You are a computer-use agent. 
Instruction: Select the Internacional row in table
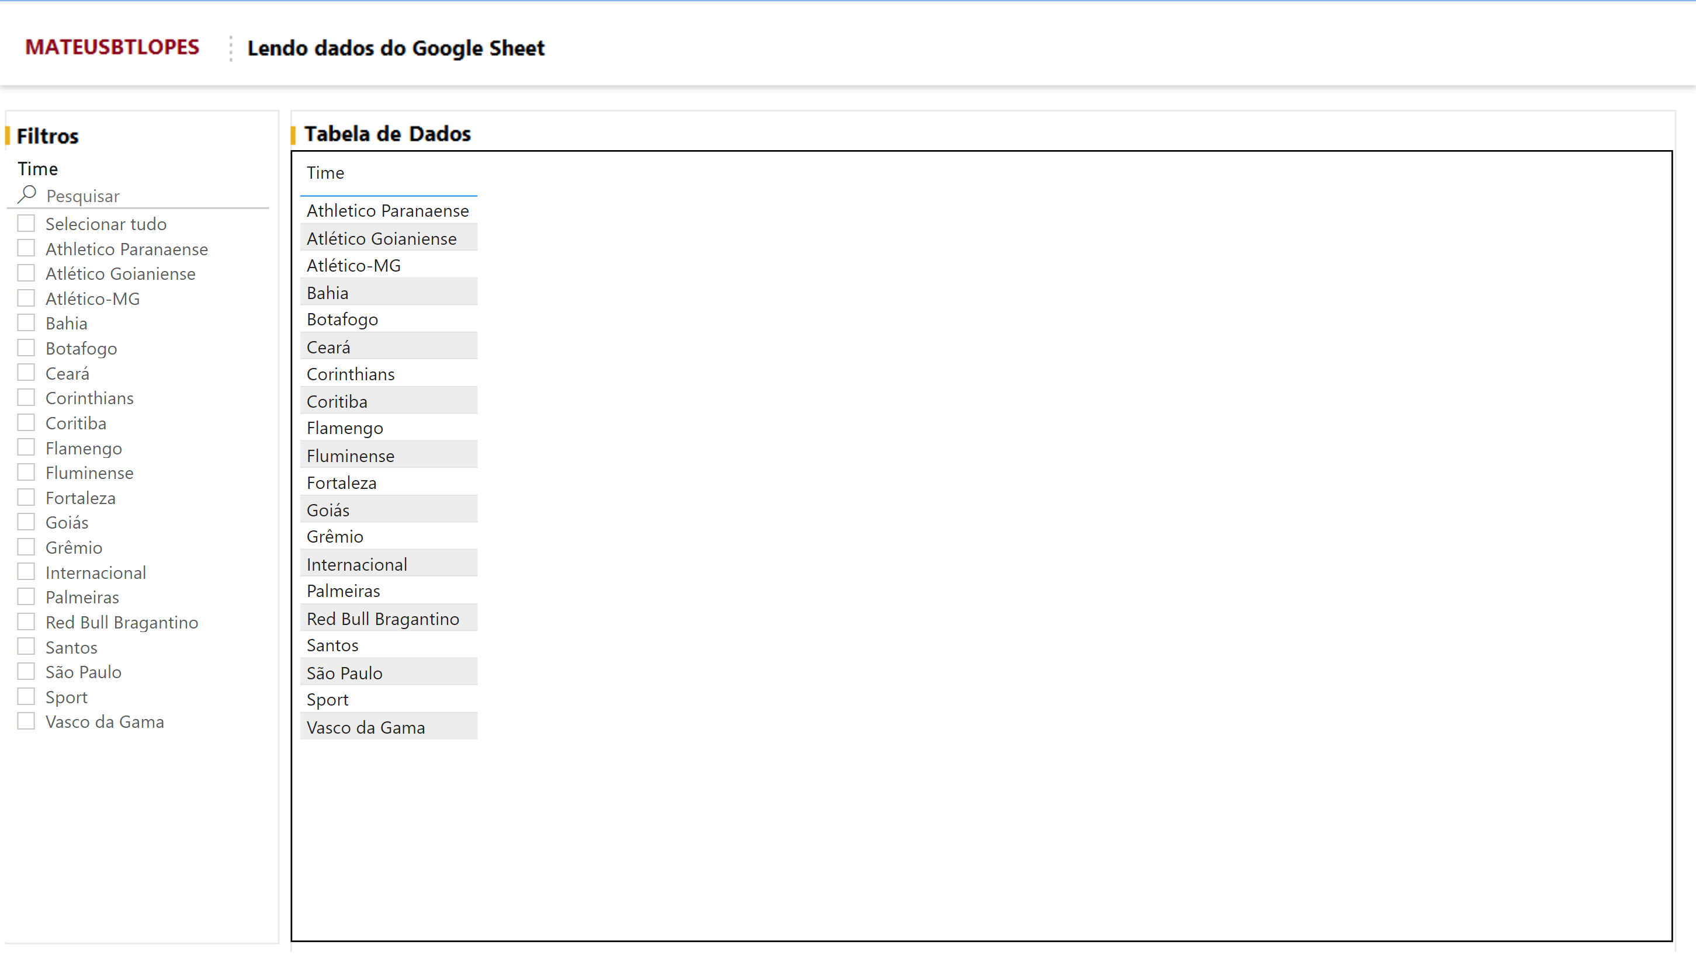coord(357,565)
